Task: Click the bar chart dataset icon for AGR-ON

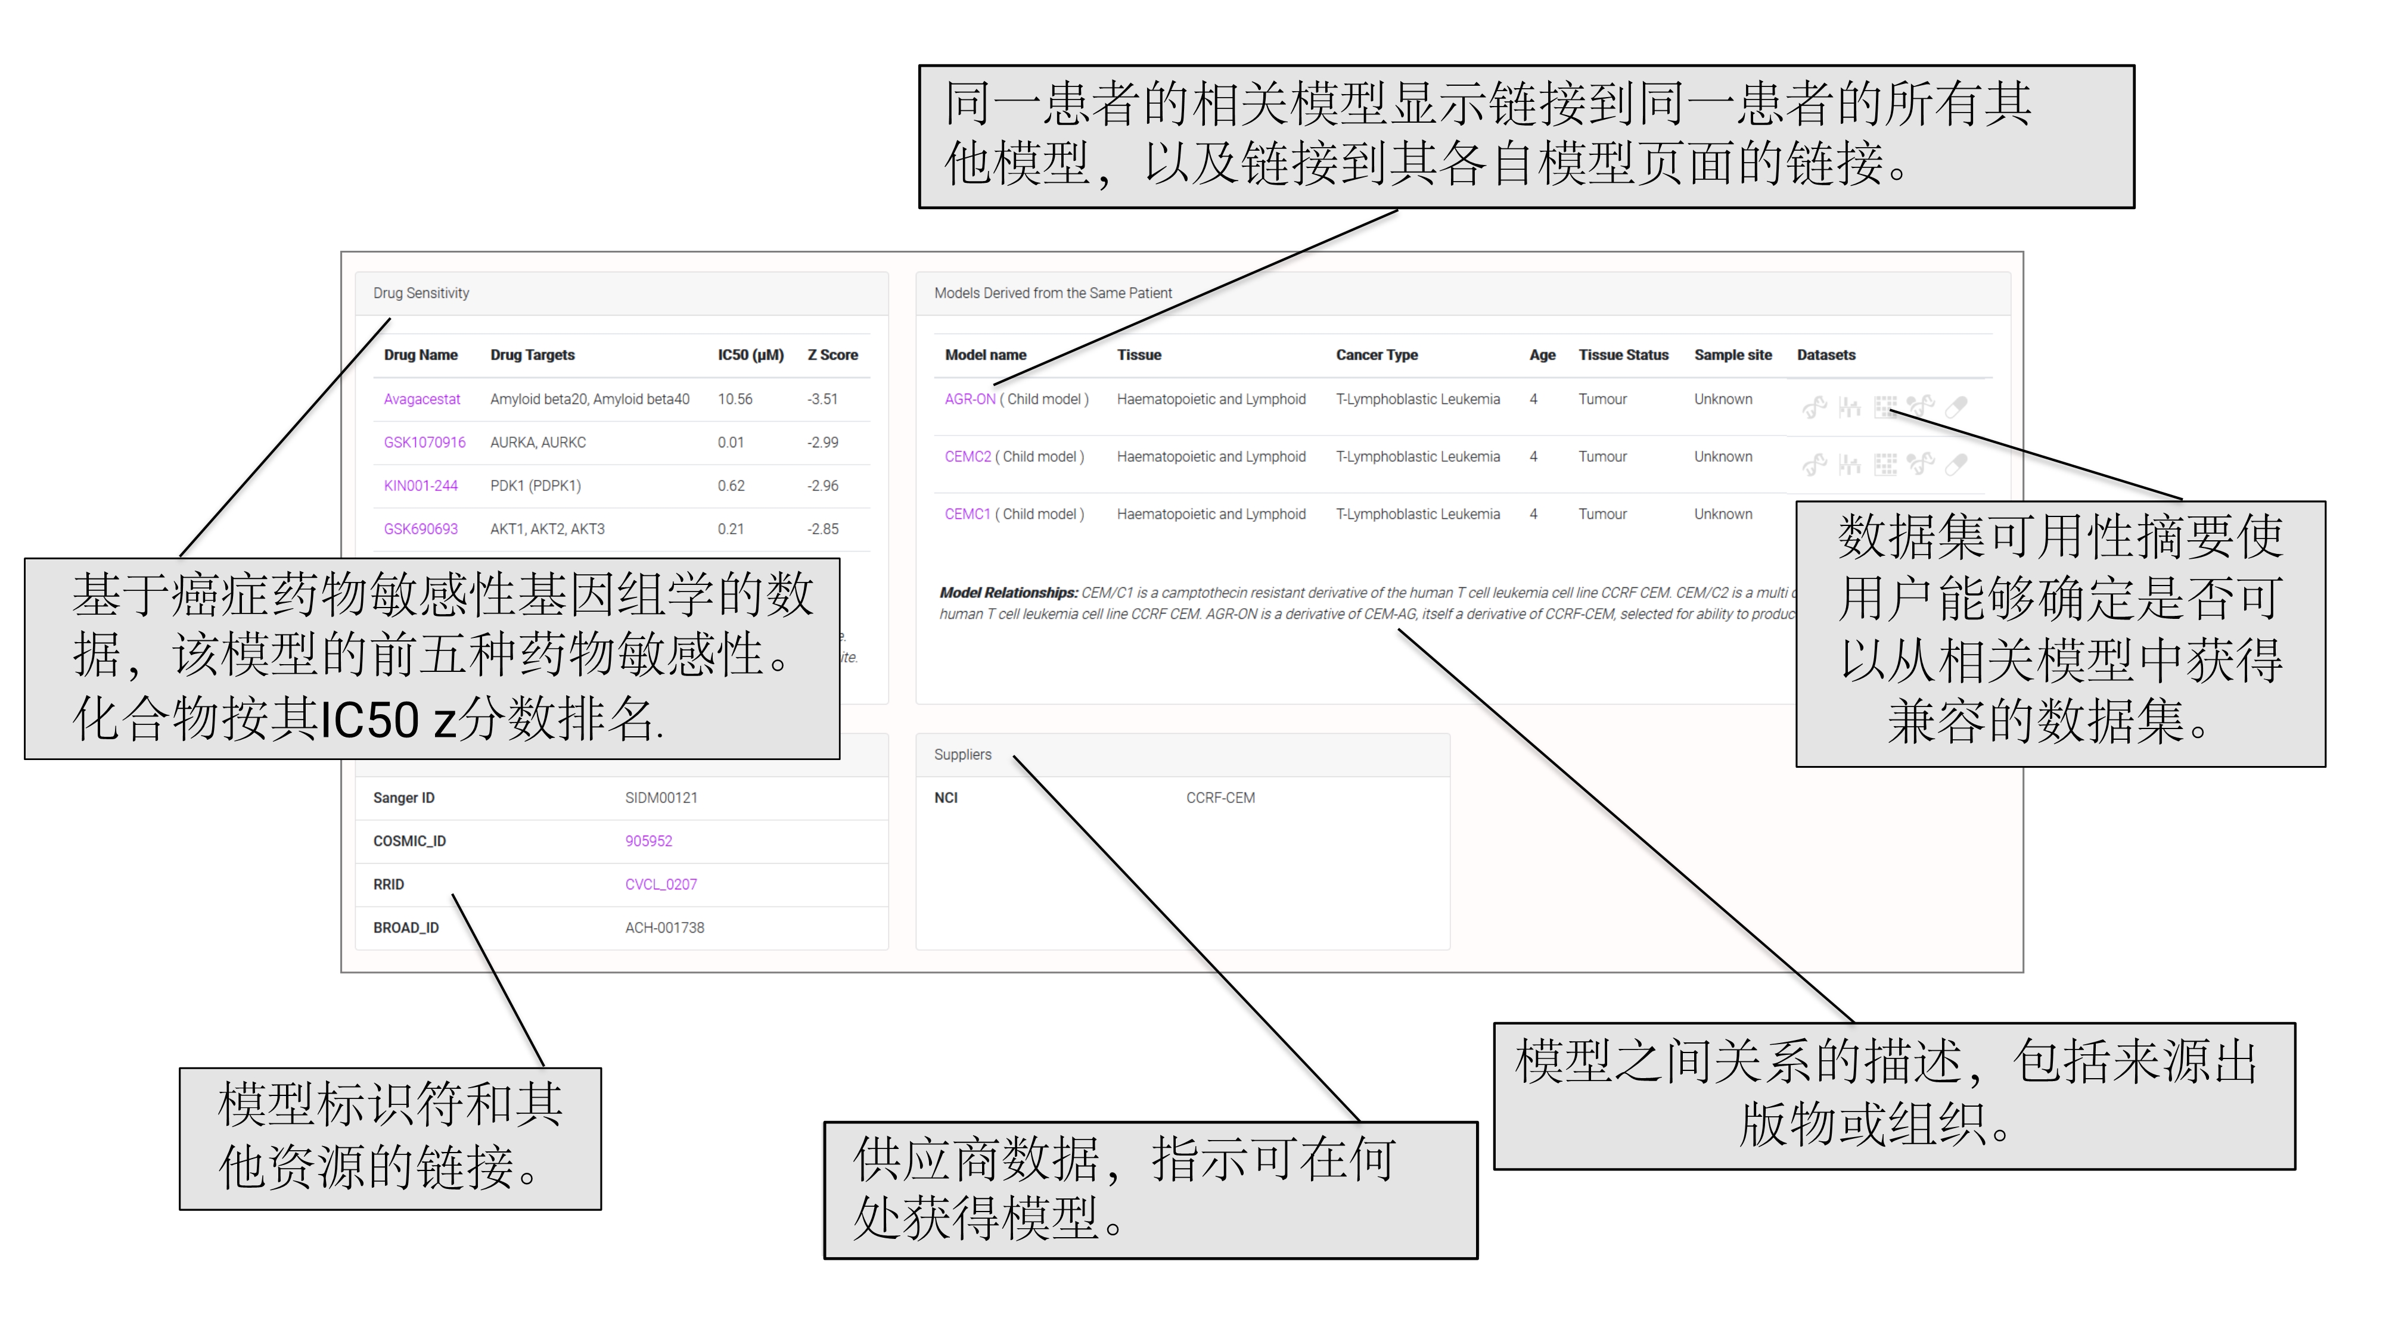Action: pos(1849,407)
